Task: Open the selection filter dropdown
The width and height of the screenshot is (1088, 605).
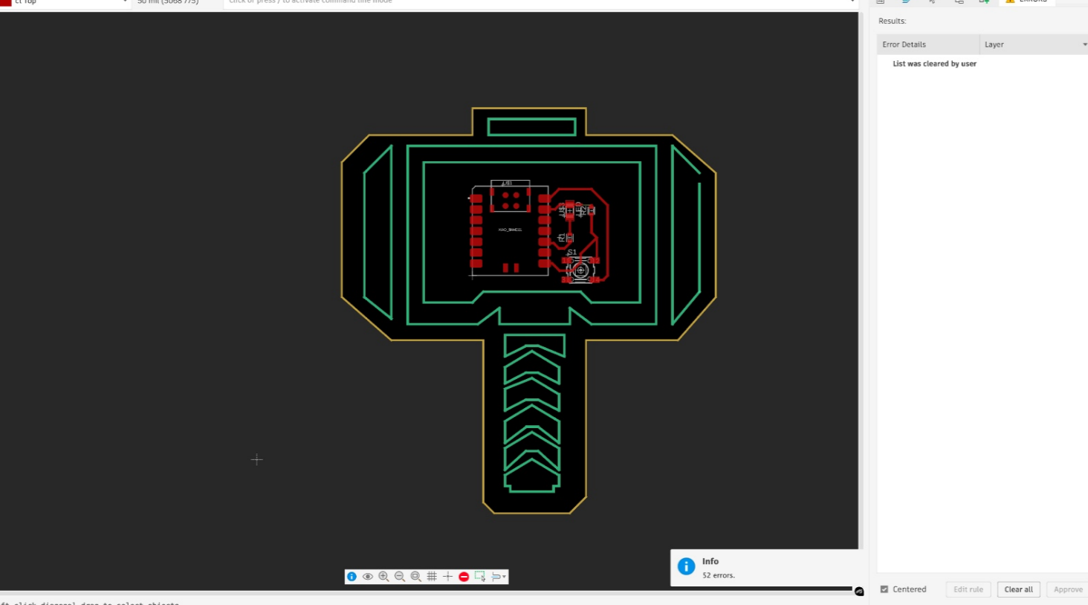Action: (x=499, y=577)
